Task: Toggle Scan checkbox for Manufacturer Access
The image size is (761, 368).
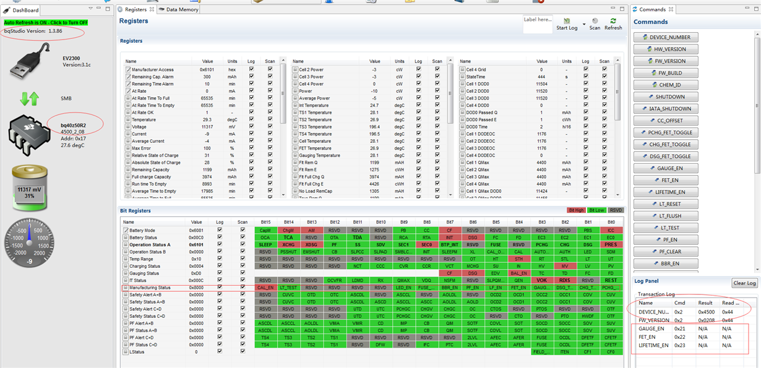Action: point(270,70)
